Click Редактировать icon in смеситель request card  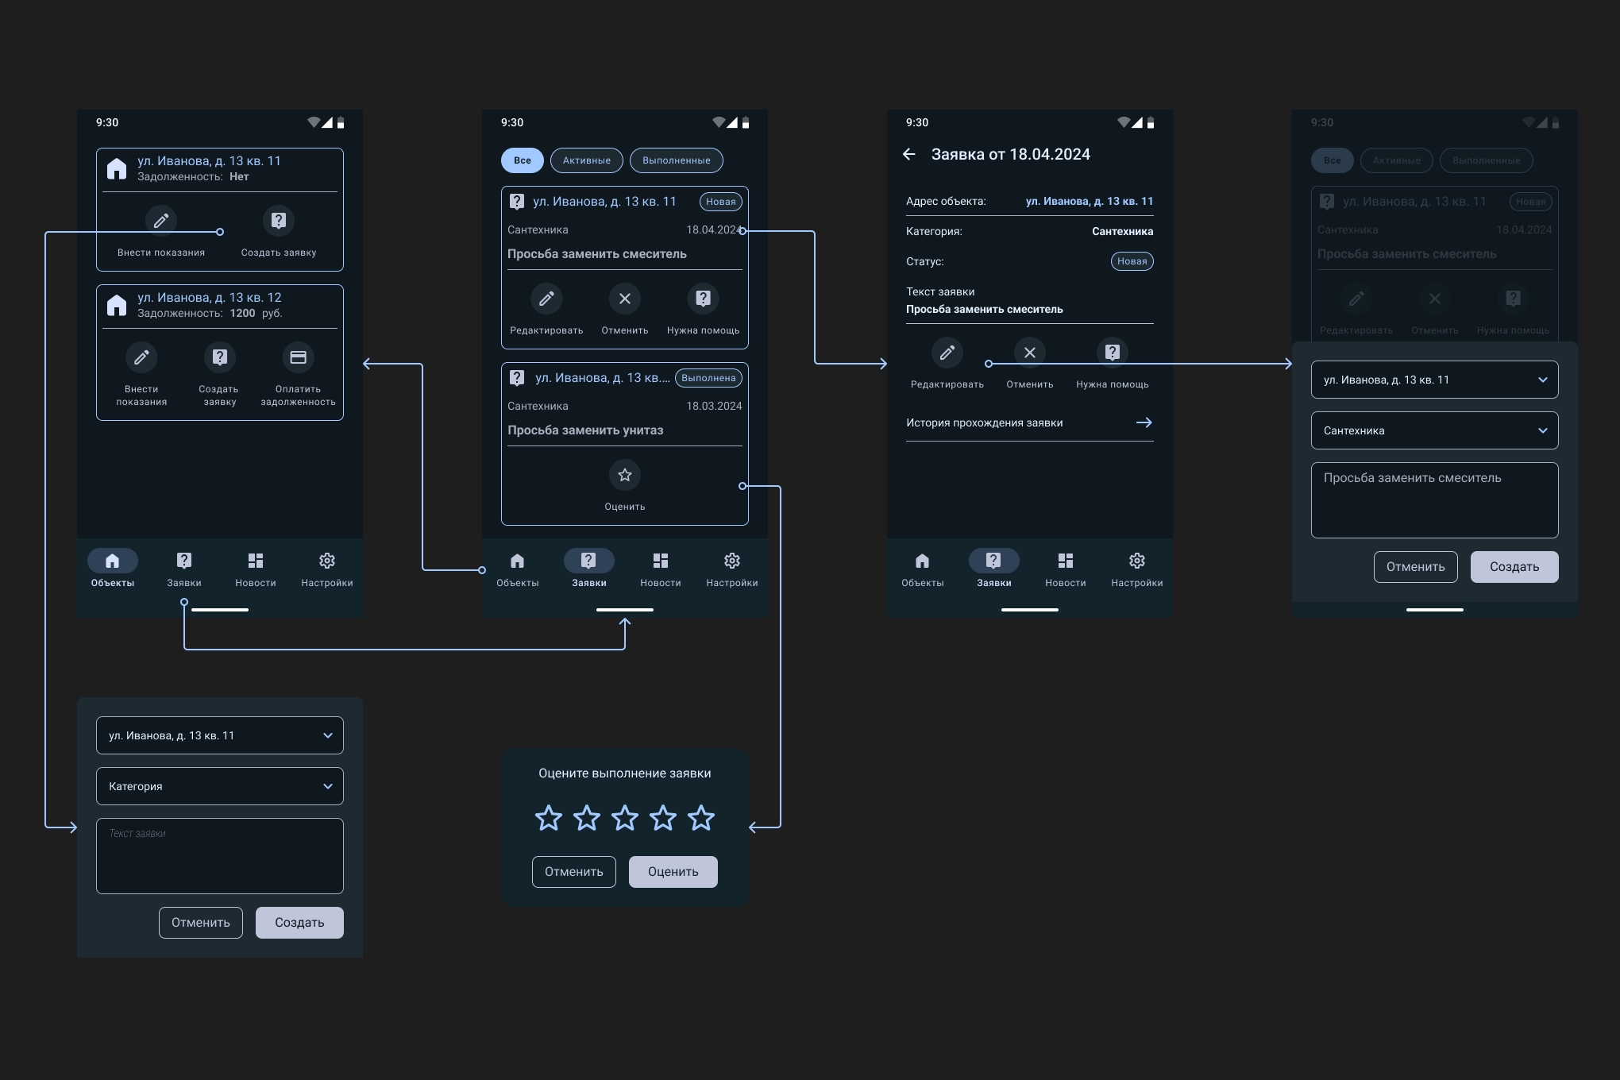click(546, 299)
